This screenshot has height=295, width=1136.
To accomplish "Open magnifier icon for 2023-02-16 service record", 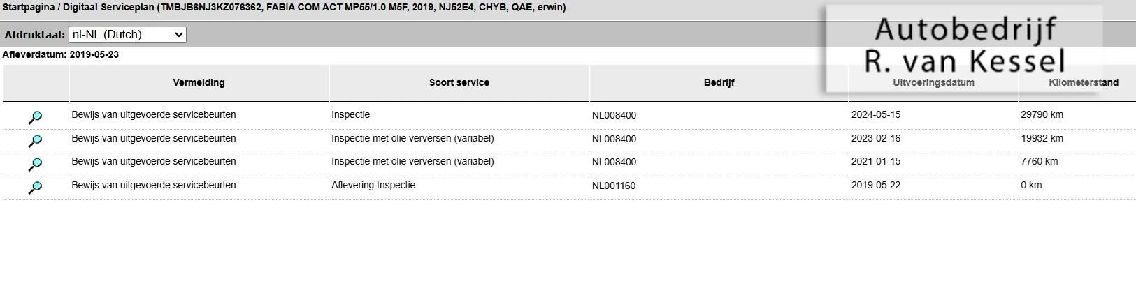I will coord(35,142).
